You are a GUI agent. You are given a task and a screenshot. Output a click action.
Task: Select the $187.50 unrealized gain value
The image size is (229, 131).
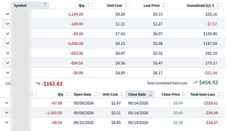[x=210, y=44]
